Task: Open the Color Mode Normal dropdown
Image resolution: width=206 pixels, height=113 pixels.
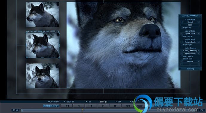Action: pyautogui.click(x=190, y=22)
